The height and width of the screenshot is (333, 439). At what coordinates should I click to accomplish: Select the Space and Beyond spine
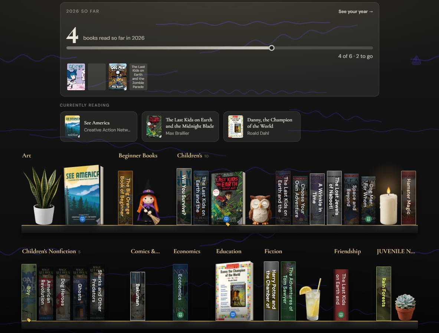(x=351, y=199)
